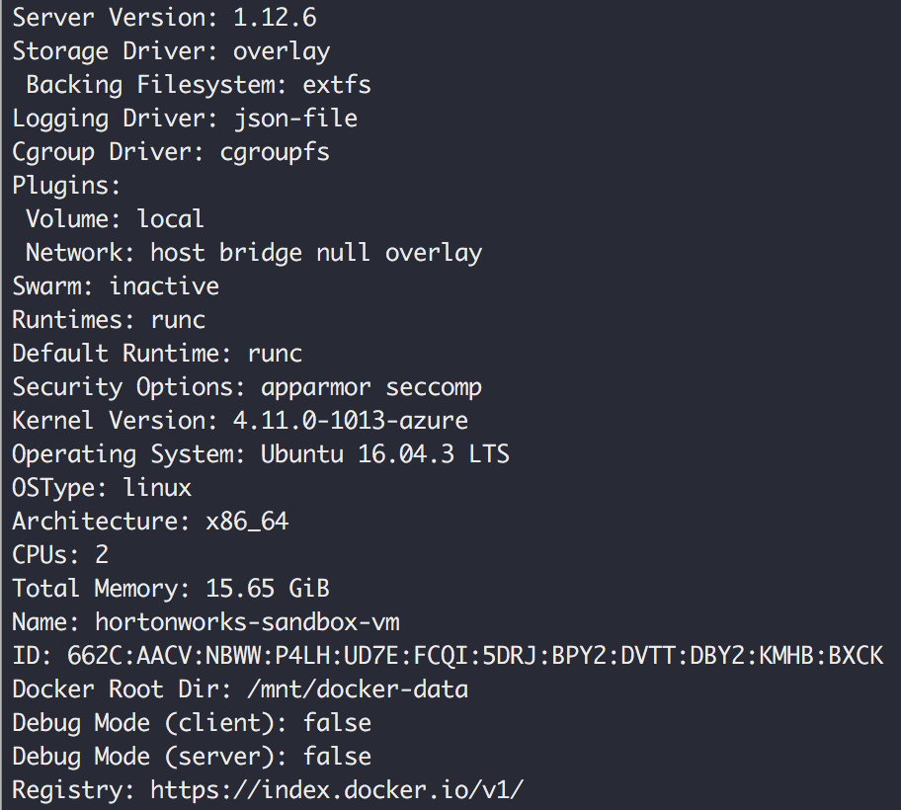Image resolution: width=901 pixels, height=810 pixels.
Task: Open the https://index.docker.io/v1/ registry URL
Action: pyautogui.click(x=337, y=790)
